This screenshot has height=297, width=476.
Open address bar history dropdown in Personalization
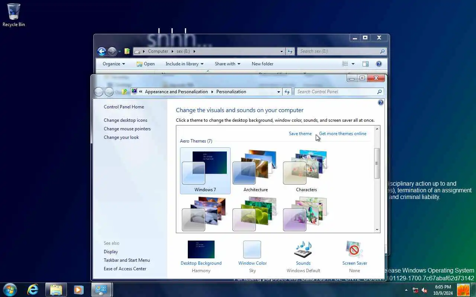coord(279,92)
